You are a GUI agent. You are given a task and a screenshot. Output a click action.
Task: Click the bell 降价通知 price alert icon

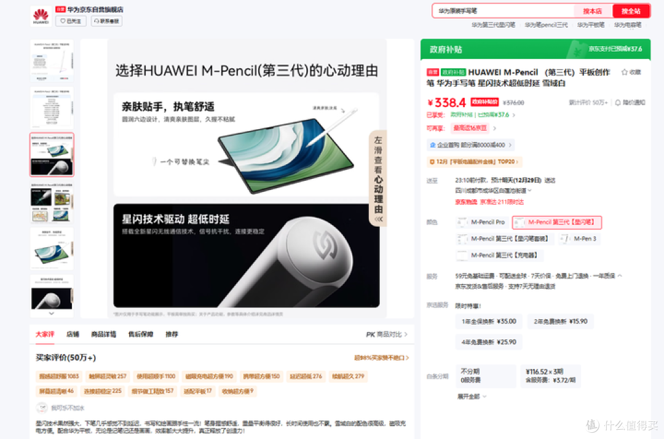630,103
